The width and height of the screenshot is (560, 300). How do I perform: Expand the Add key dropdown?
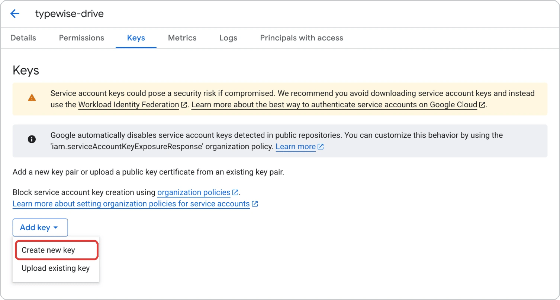point(40,228)
